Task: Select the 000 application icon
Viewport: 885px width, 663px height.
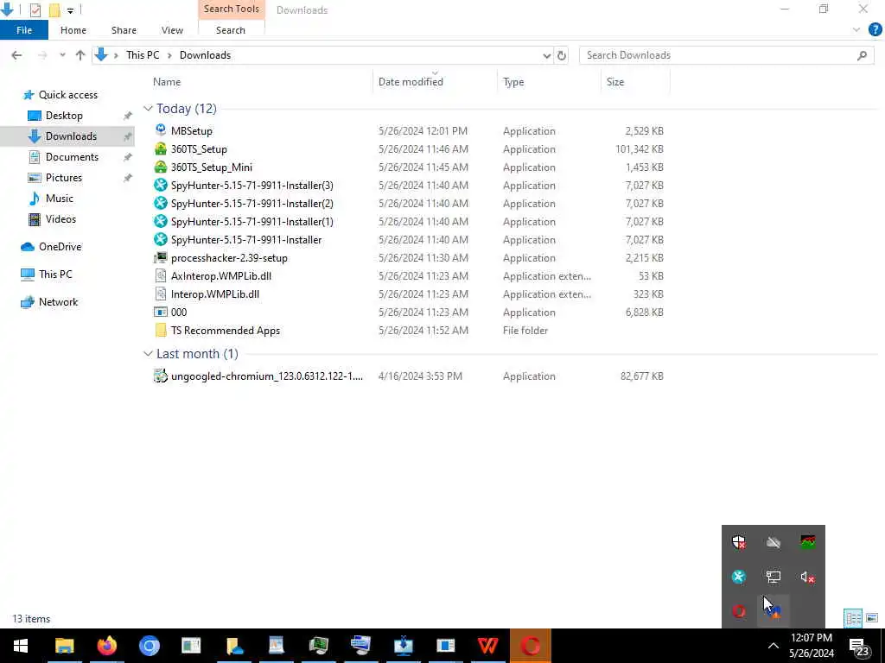Action: coord(161,312)
